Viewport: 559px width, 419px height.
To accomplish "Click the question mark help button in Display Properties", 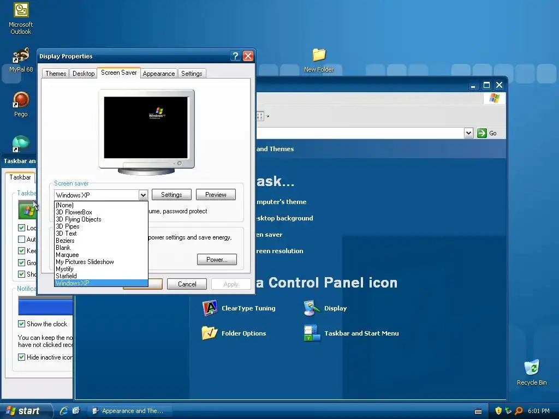I will click(235, 56).
